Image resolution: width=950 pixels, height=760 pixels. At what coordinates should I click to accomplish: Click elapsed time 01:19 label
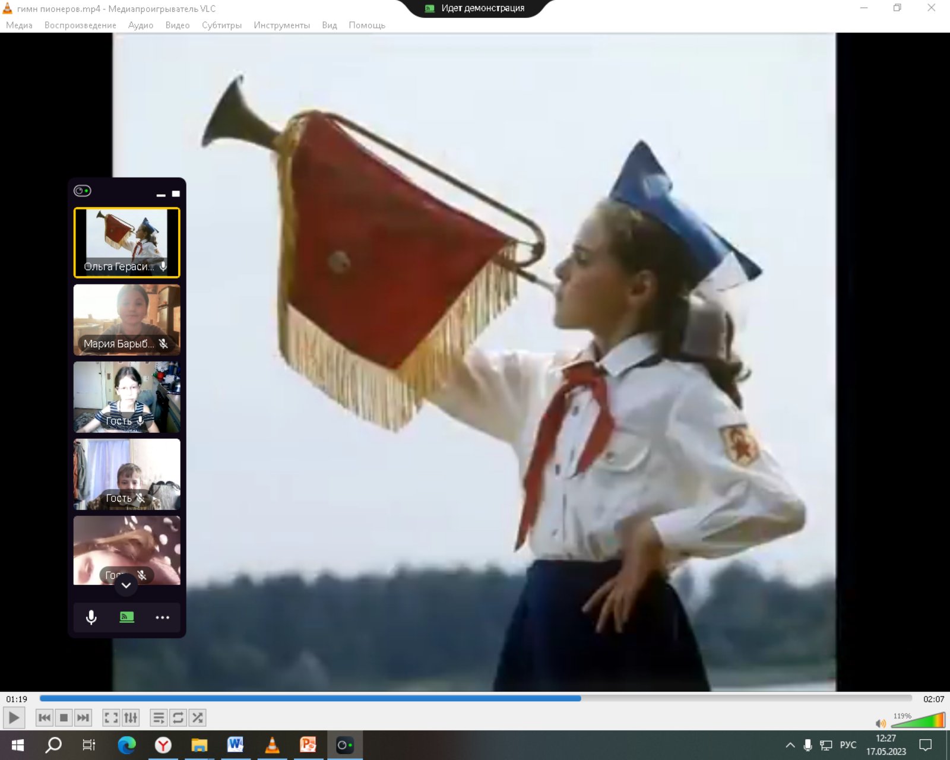point(17,699)
